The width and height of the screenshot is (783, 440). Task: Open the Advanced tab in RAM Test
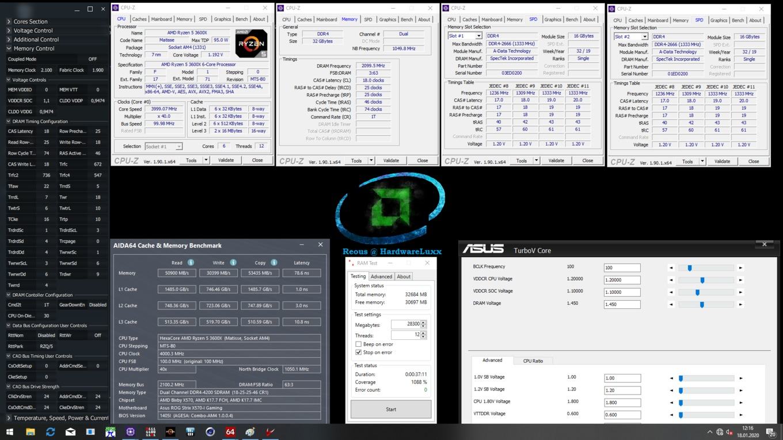pyautogui.click(x=381, y=277)
